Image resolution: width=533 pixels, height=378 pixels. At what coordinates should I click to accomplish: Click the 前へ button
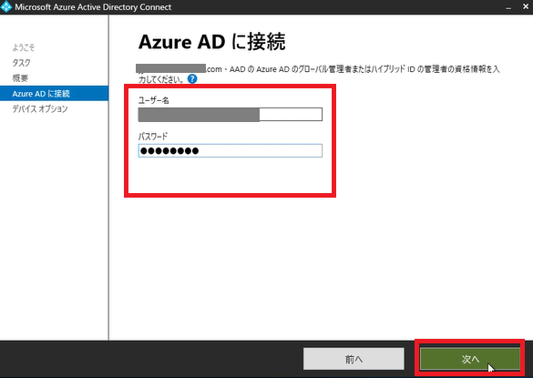[354, 359]
